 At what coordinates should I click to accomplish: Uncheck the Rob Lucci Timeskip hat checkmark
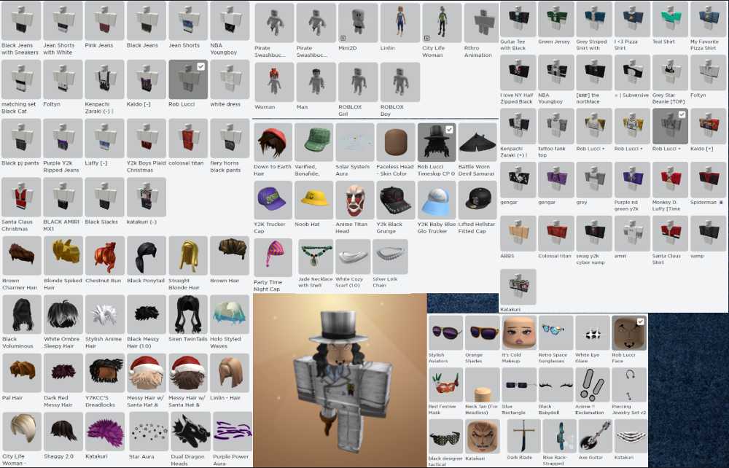(x=449, y=130)
